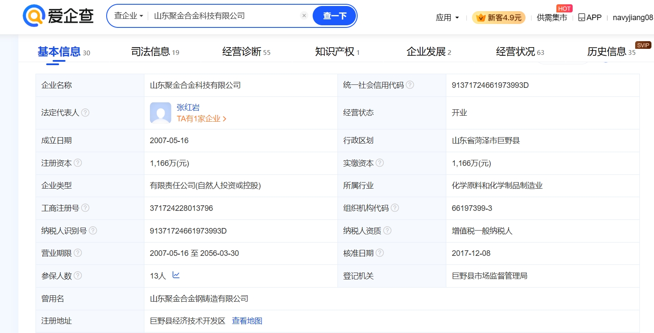
Task: Click the legal representative avatar image
Action: click(x=160, y=113)
